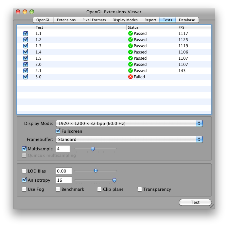The height and width of the screenshot is (227, 228).
Task: Zoom the window with green button
Action: [32, 12]
